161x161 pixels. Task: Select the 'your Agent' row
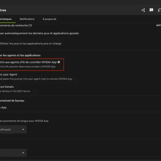click(x=8, y=74)
